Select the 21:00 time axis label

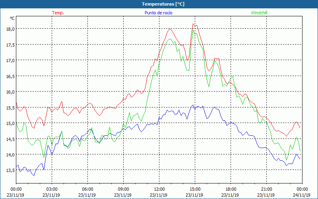266,189
